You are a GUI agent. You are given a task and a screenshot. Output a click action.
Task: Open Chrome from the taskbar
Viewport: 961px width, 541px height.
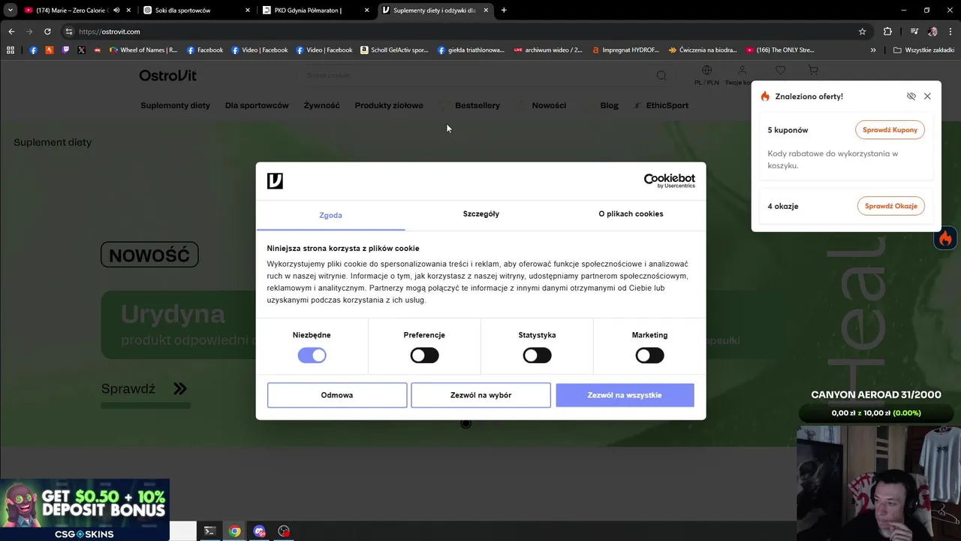click(235, 531)
